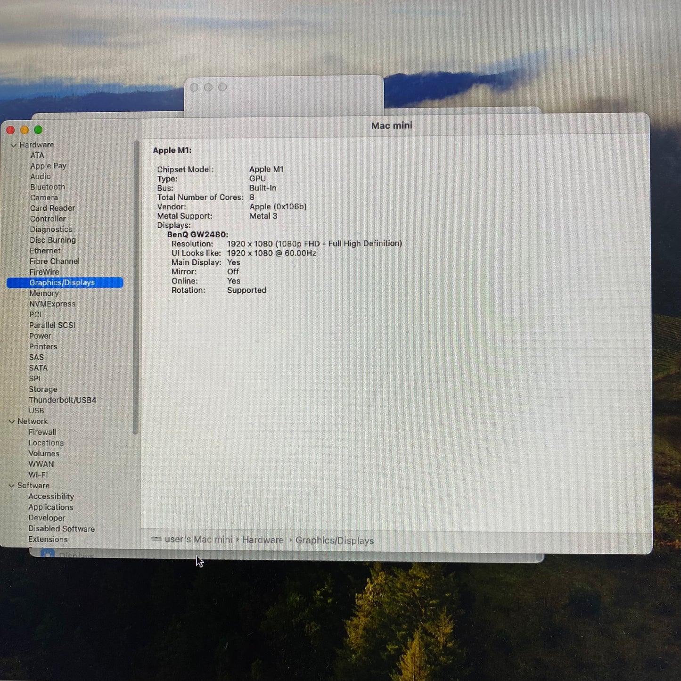Select Printers in the sidebar
Image resolution: width=681 pixels, height=681 pixels.
43,347
